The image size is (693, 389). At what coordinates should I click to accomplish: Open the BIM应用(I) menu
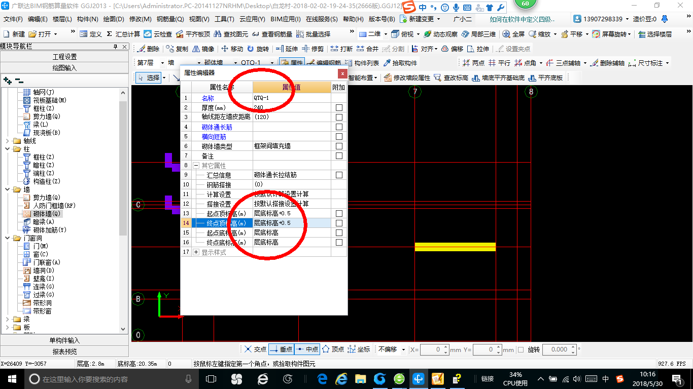[x=286, y=19]
